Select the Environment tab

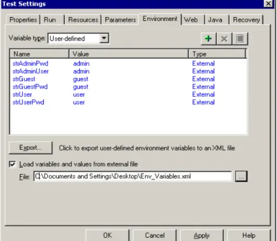[160, 19]
